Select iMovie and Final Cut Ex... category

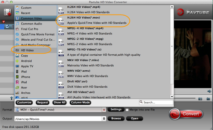[36, 39]
